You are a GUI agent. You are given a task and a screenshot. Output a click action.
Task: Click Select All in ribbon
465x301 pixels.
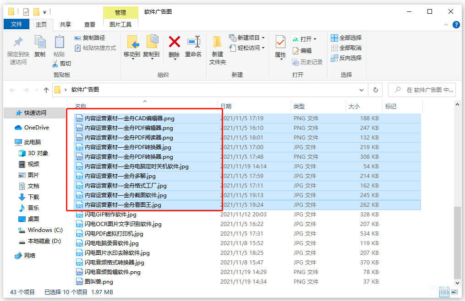pyautogui.click(x=346, y=38)
